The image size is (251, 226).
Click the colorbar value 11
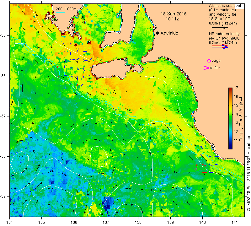point(236,141)
